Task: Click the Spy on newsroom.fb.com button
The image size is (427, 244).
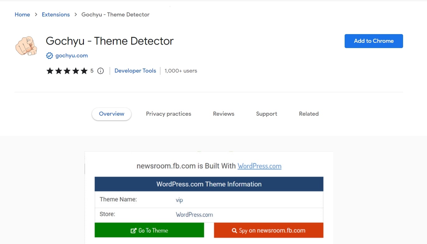Action: [x=269, y=230]
